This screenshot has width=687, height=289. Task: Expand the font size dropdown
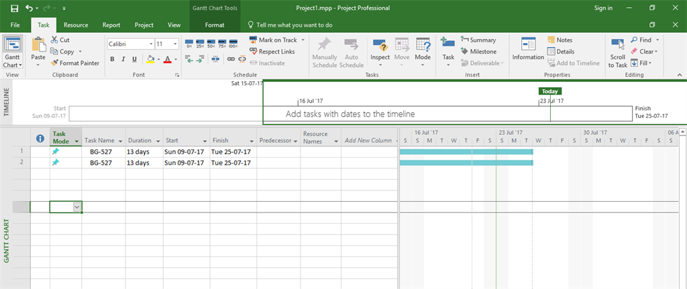[x=175, y=44]
